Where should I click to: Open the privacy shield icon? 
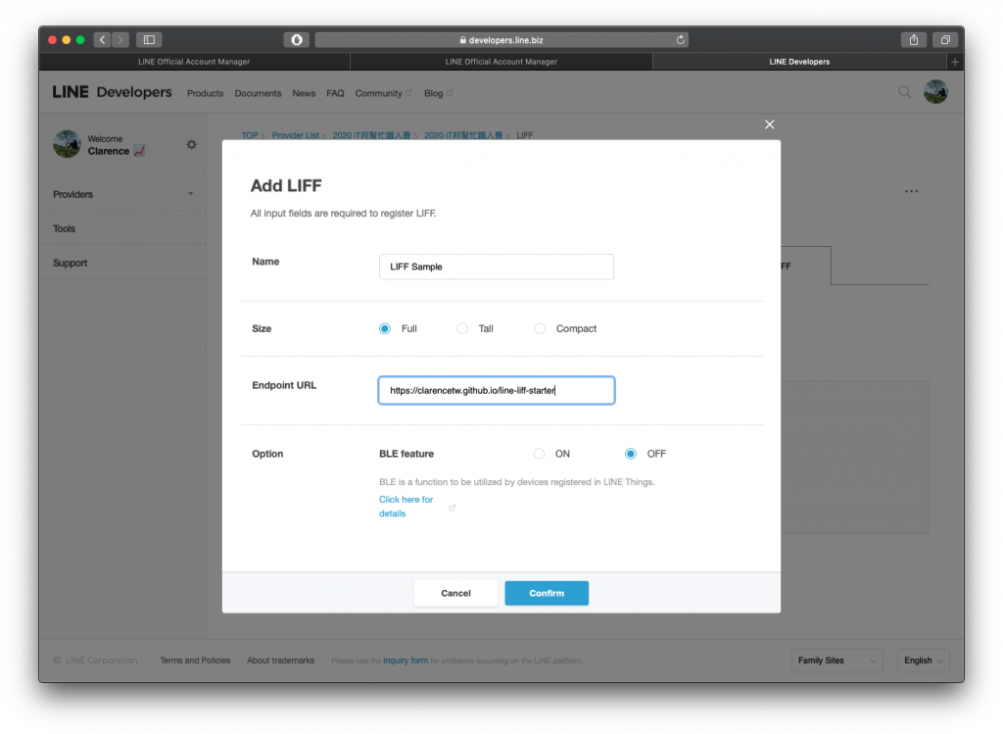click(x=297, y=39)
